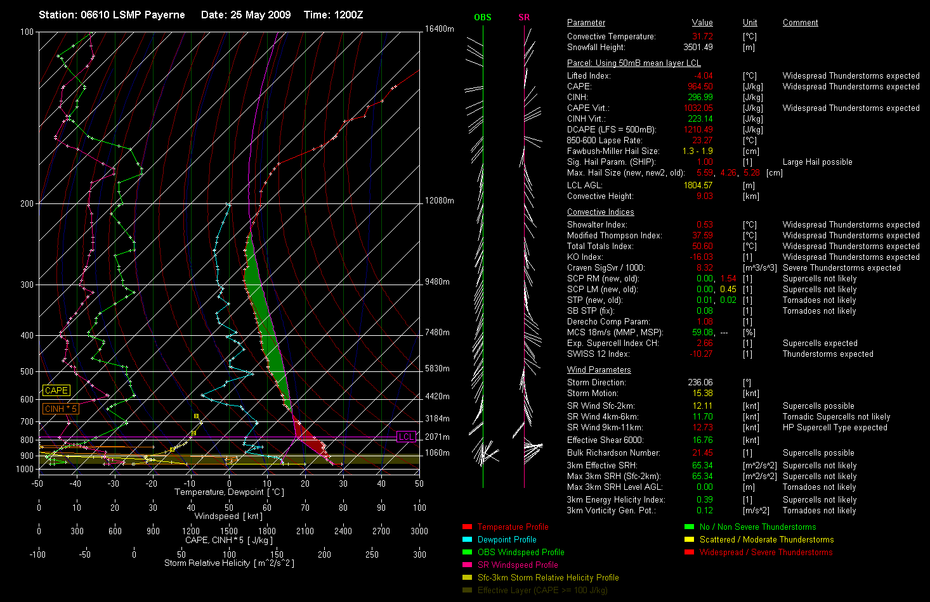The image size is (930, 602).
Task: Click the pink SR Windspeed Profile swatch
Action: point(468,565)
